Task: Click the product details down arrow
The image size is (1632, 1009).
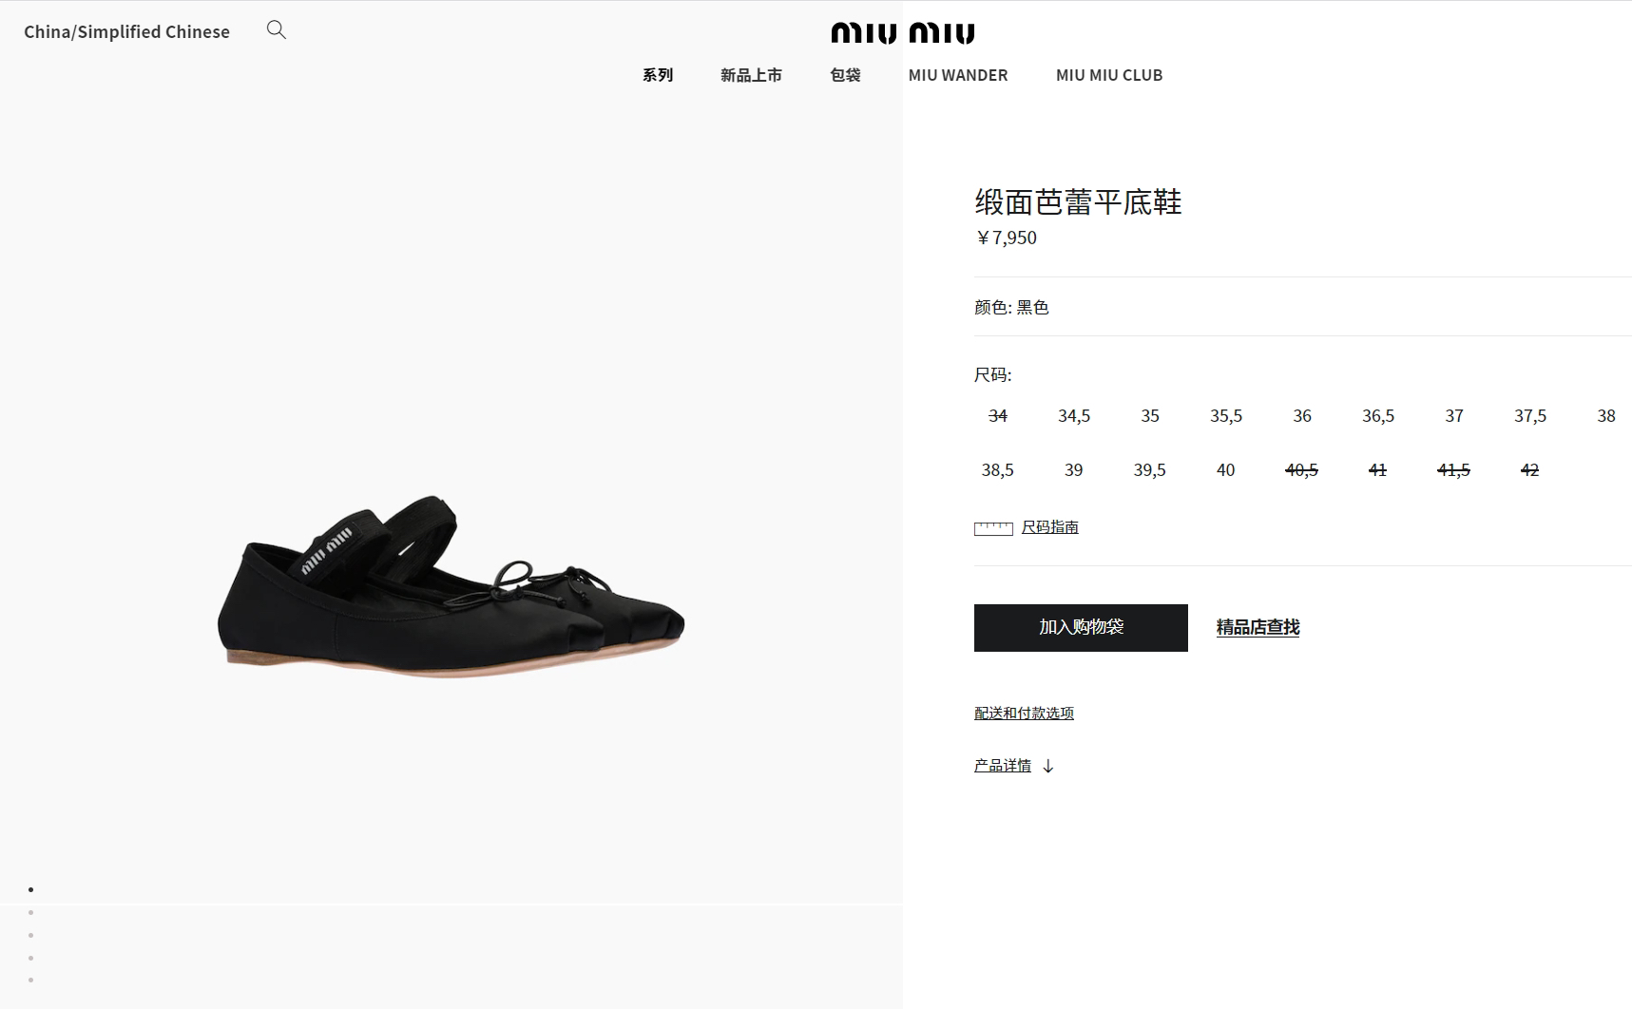Action: [x=1047, y=766]
